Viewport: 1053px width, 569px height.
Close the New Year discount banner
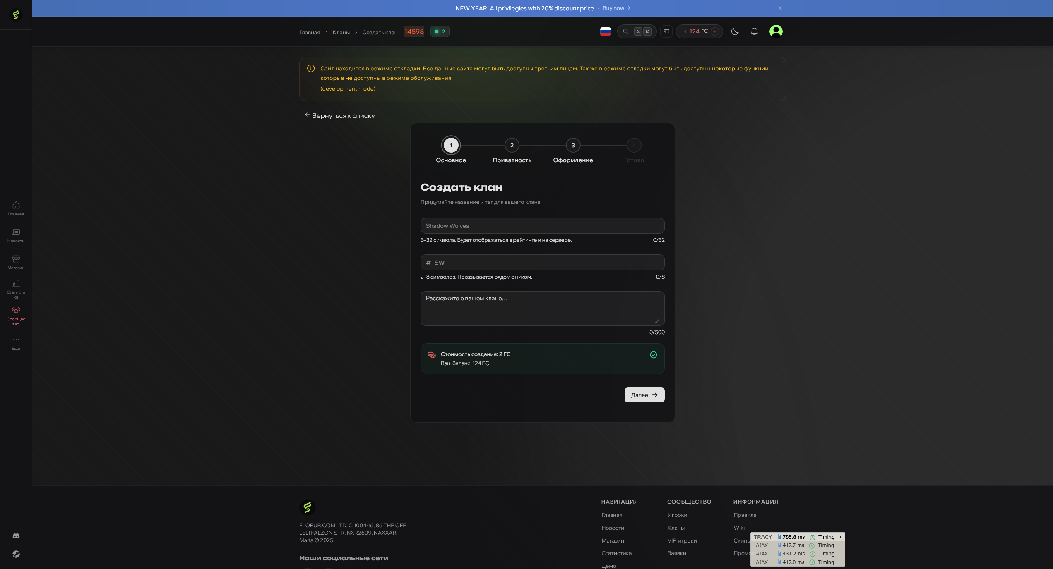click(x=780, y=8)
